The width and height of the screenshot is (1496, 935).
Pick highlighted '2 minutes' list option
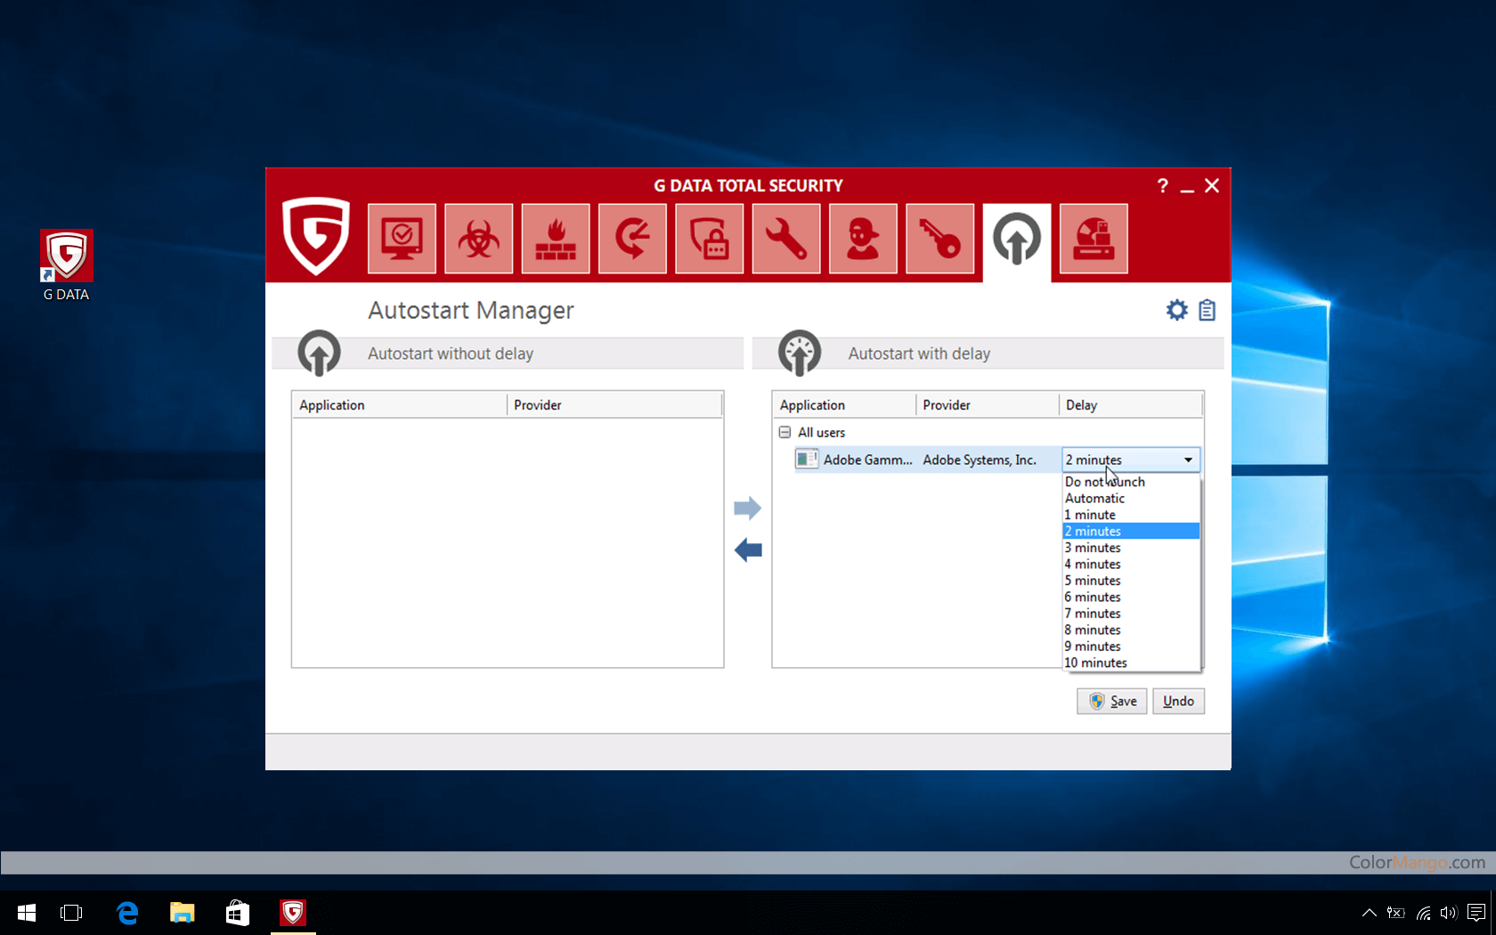(x=1132, y=532)
